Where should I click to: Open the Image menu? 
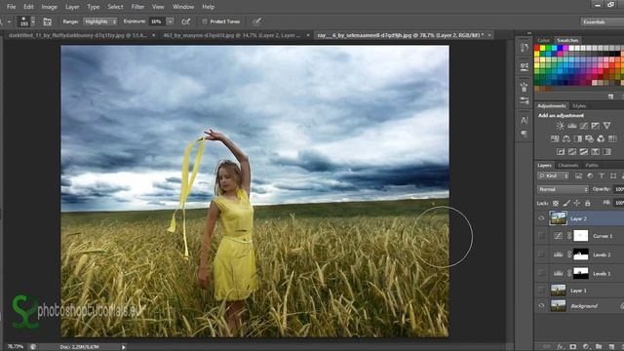click(x=50, y=7)
